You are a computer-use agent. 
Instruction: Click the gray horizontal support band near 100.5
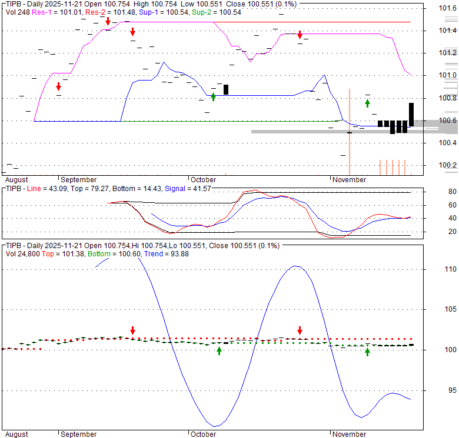[294, 132]
